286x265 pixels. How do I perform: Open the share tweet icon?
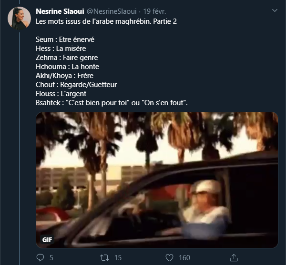[234, 257]
